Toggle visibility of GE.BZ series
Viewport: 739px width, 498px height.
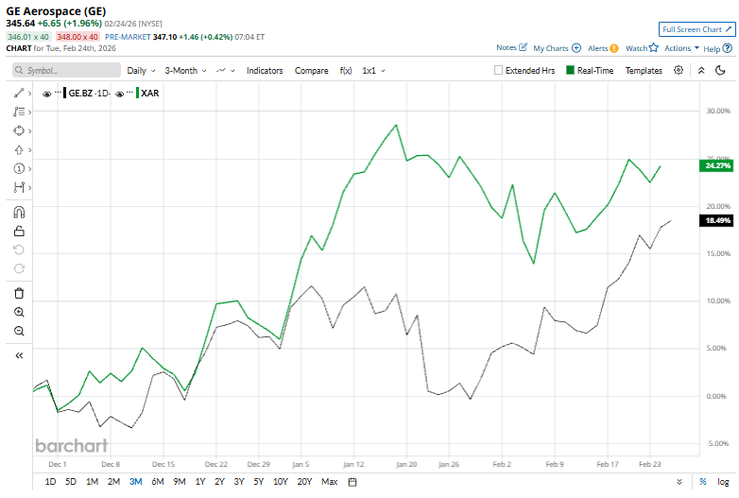click(46, 94)
